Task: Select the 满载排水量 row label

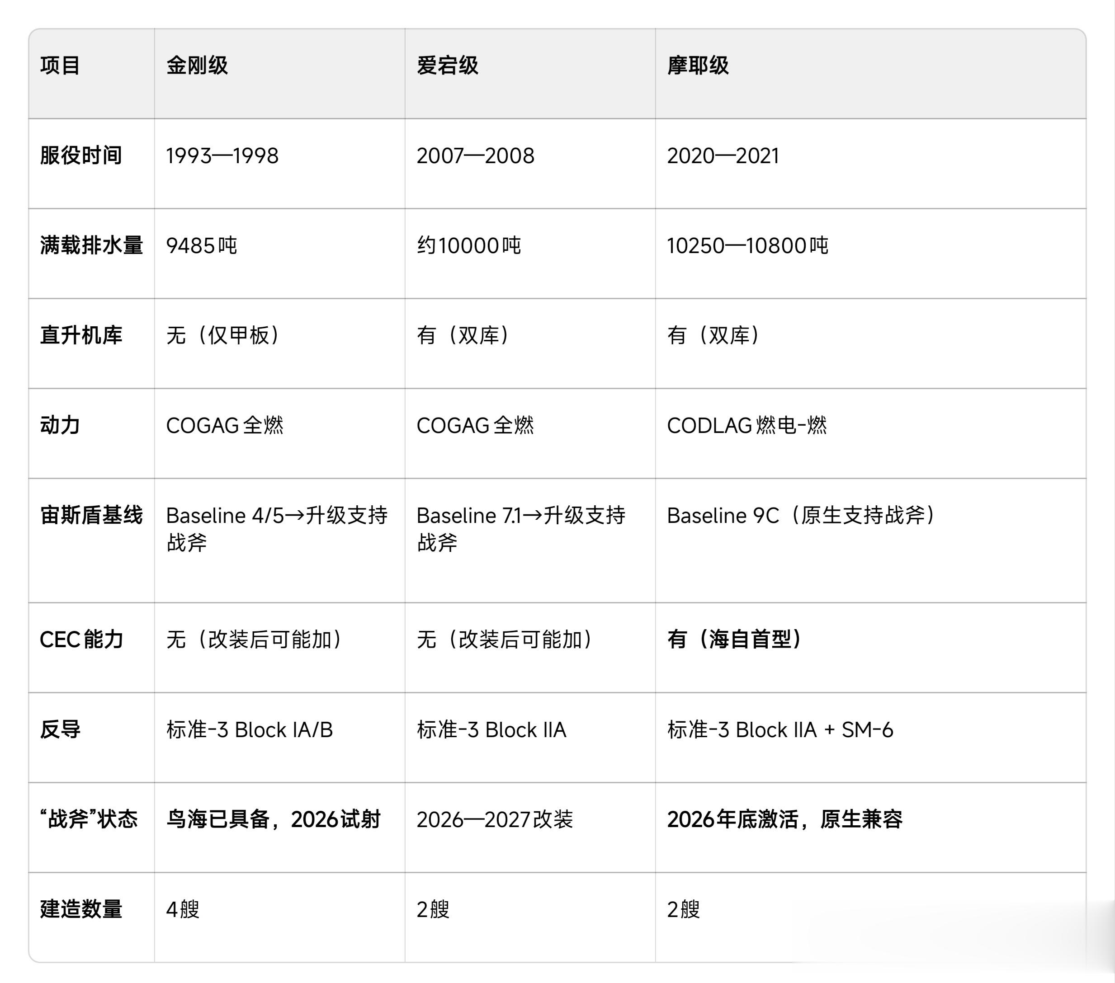Action: 91,245
